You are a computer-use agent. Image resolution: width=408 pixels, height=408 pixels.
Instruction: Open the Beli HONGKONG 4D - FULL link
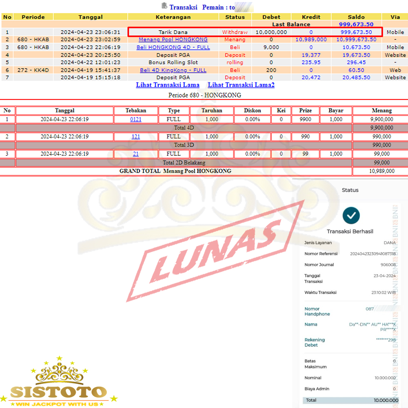(173, 47)
